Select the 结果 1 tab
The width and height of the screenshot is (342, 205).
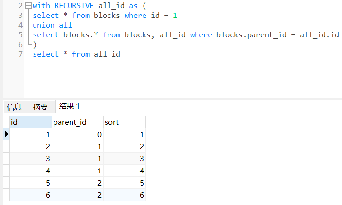70,106
